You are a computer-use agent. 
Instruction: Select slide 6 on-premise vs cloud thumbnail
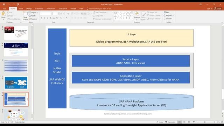16,83
